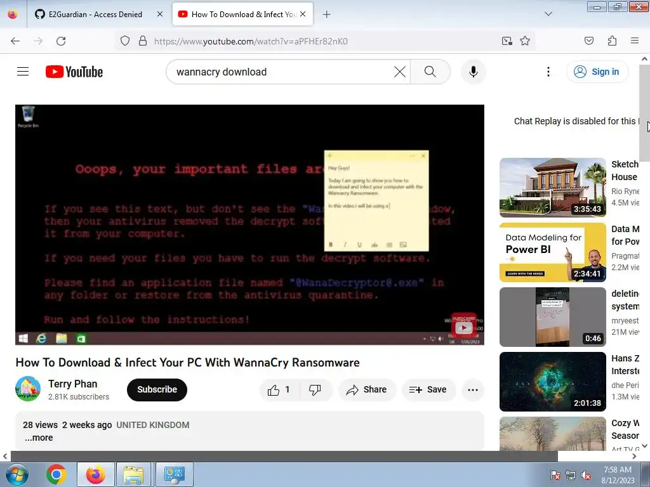Click 2.81K subscribers text
650x487 pixels.
tap(79, 397)
